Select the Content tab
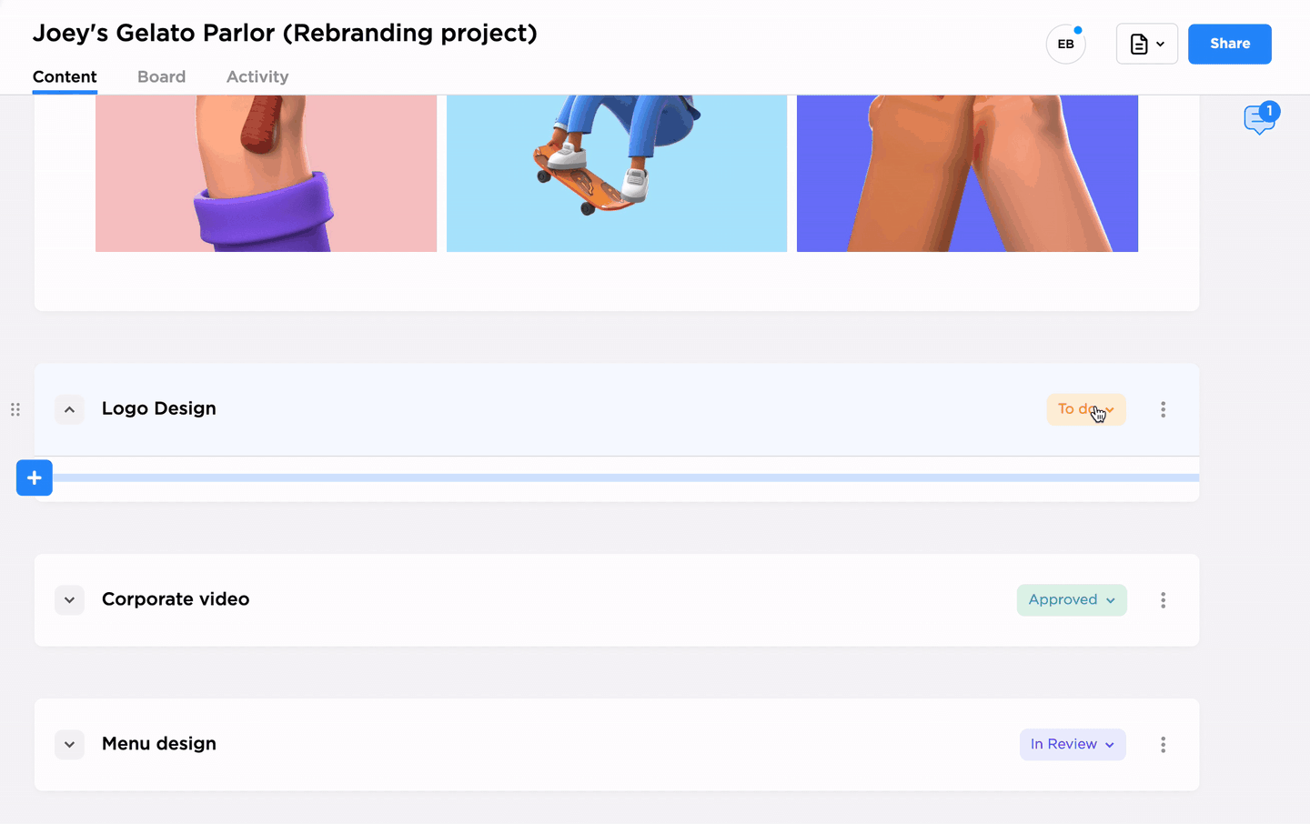 (x=65, y=77)
